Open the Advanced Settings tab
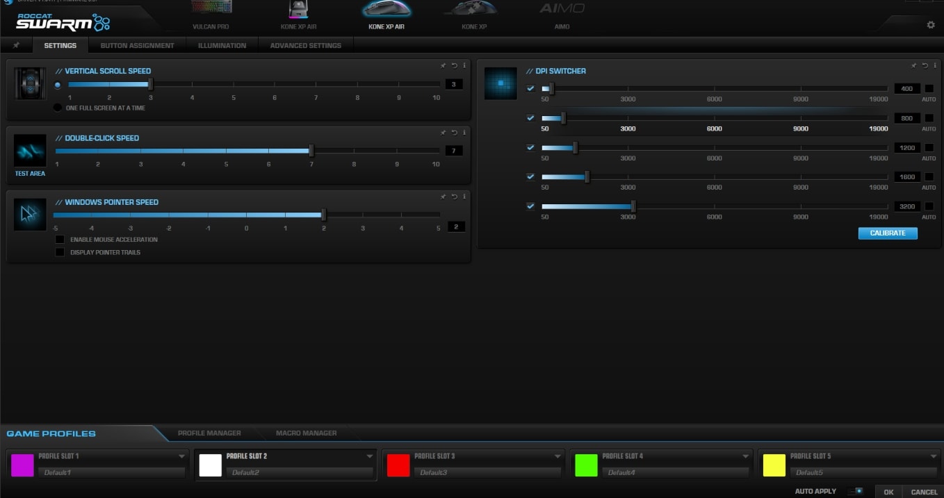 point(306,45)
